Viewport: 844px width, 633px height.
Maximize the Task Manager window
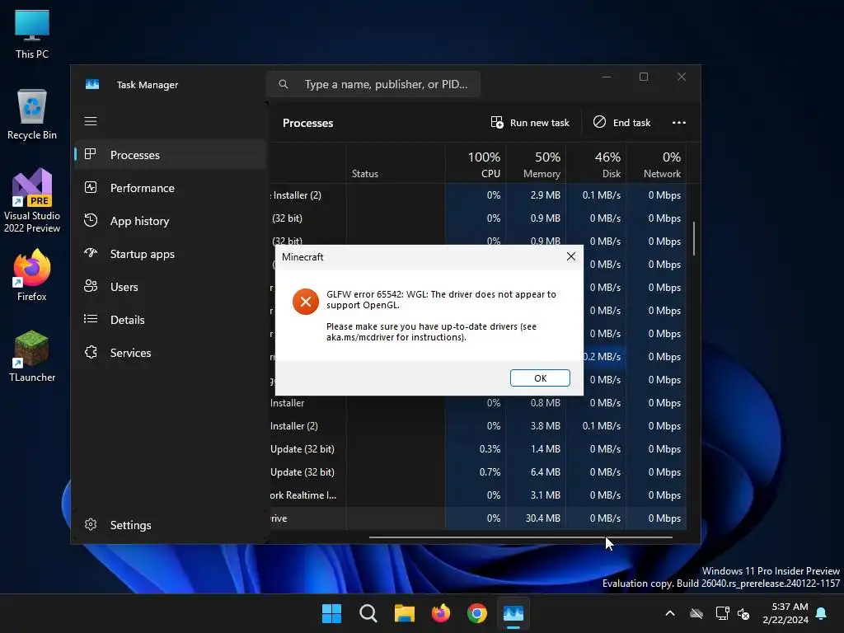[644, 77]
